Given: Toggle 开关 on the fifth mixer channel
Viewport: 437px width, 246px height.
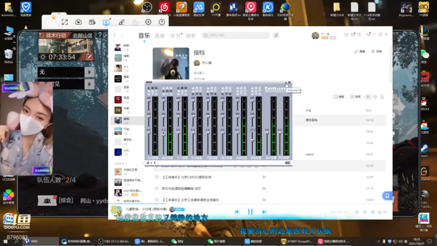Looking at the screenshot, I should point(211,94).
